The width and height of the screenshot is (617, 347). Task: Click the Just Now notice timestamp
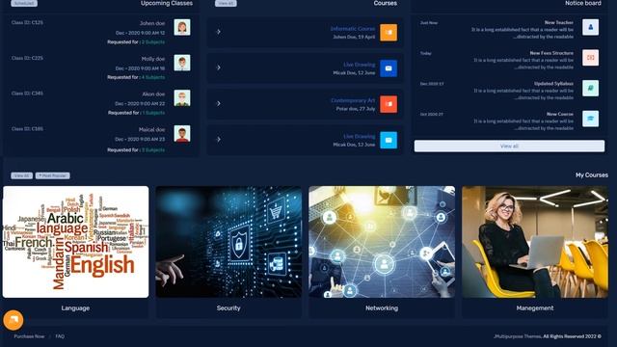click(428, 23)
